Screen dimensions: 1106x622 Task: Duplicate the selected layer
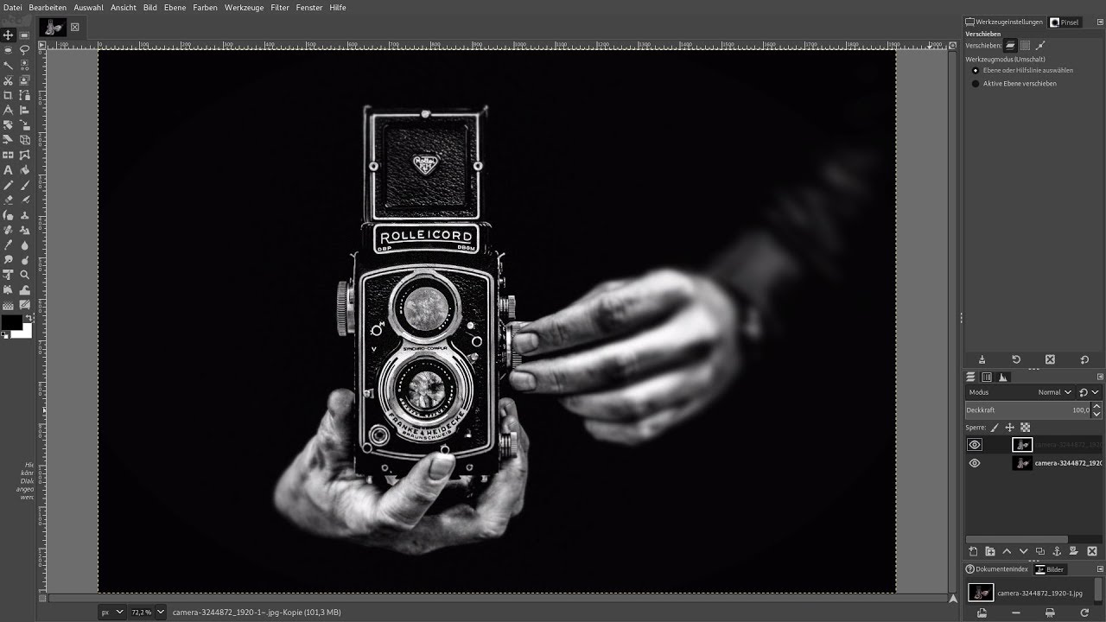(1040, 552)
